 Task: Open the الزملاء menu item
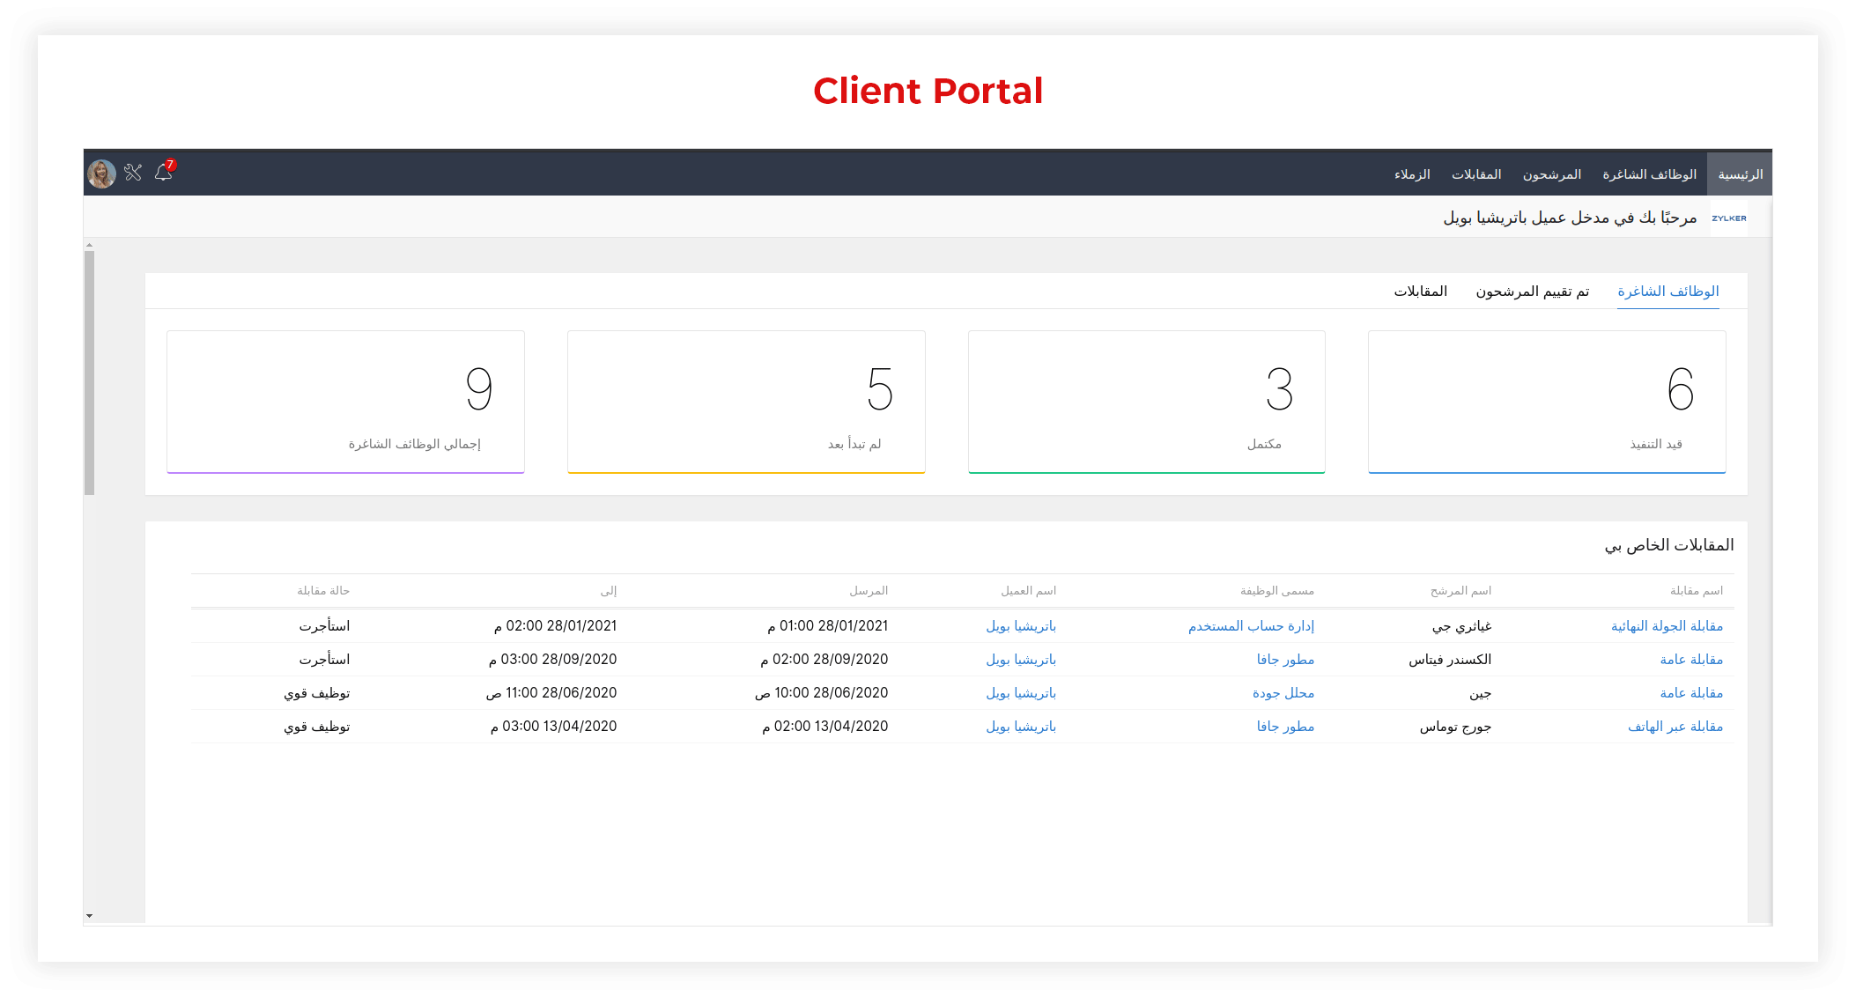pos(1411,174)
